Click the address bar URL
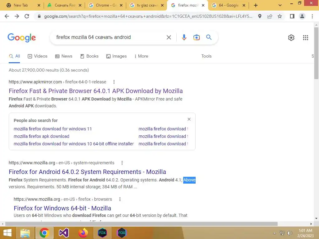319x239 pixels. 148,16
